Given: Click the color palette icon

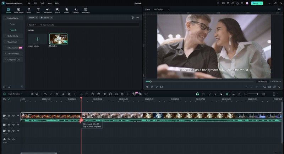Looking at the screenshot, I should 99,94.
